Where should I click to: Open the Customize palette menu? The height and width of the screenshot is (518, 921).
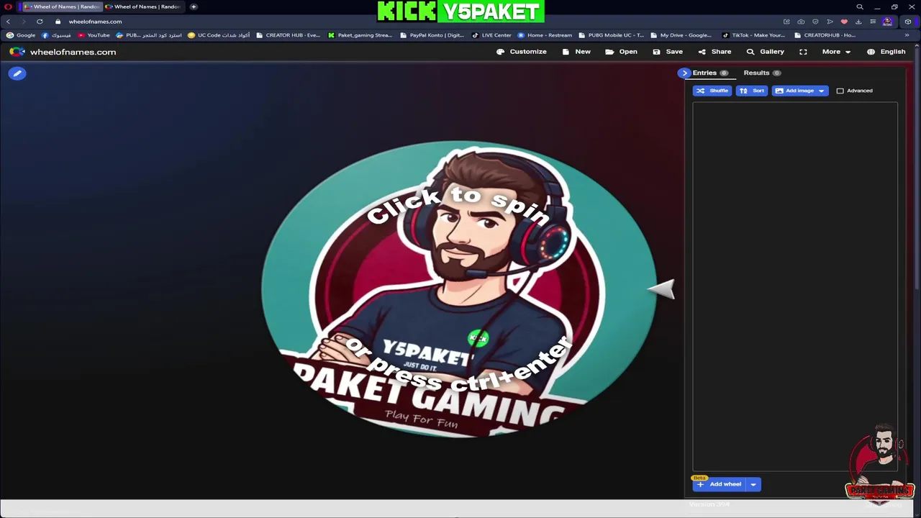522,52
